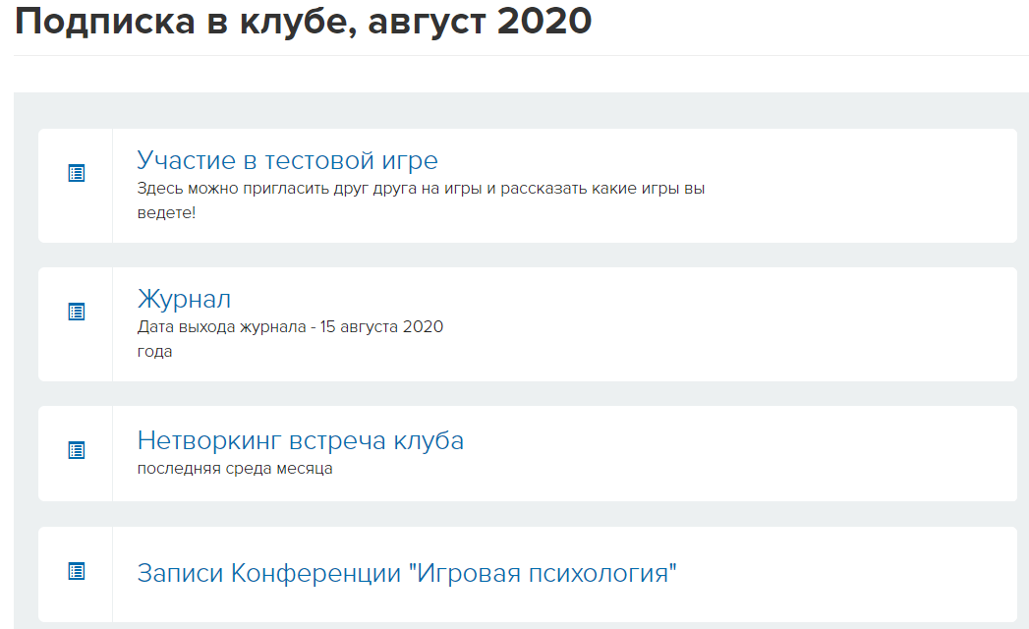
Task: Open the 'Журнал' lesson link
Action: point(184,299)
